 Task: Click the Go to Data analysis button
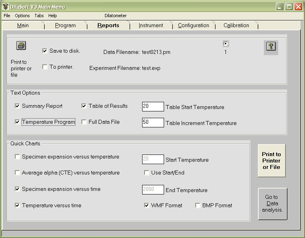[x=272, y=204]
